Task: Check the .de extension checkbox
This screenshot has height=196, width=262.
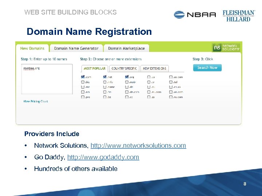Action: click(127, 87)
